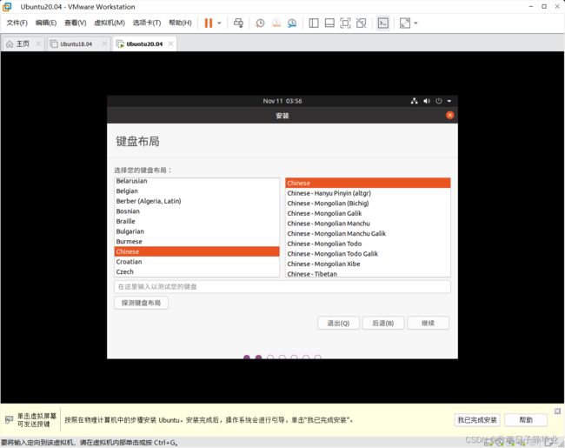The width and height of the screenshot is (565, 448).
Task: Open the 选项卡(T) menu
Action: pyautogui.click(x=147, y=23)
